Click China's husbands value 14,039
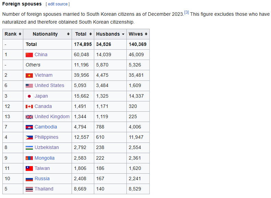The image size is (271, 198). pyautogui.click(x=104, y=54)
